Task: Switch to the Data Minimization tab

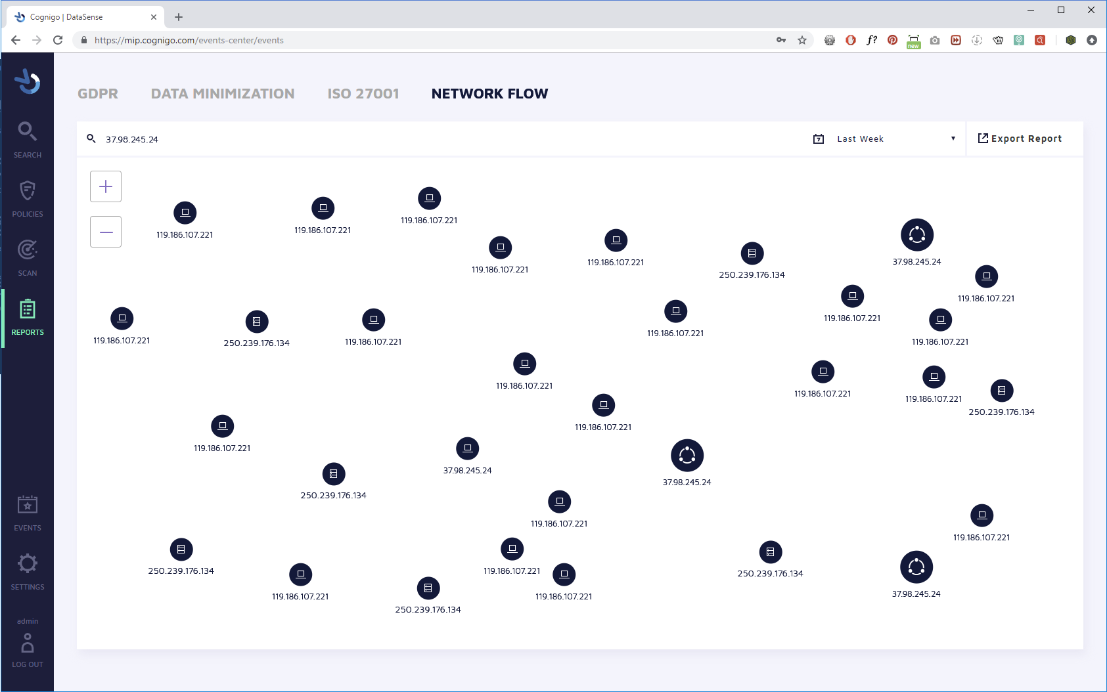Action: [223, 93]
